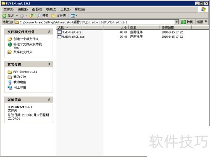The width and height of the screenshot is (210, 157).
Task: Click the Forward arrow icon
Action: point(21,16)
